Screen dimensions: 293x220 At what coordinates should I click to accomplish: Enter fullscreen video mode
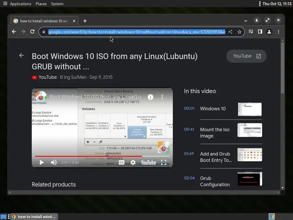(x=164, y=162)
